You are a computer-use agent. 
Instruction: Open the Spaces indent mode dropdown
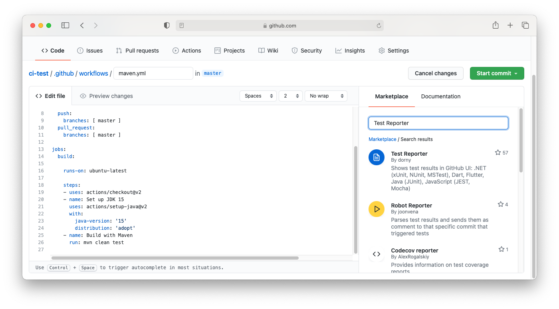point(258,96)
